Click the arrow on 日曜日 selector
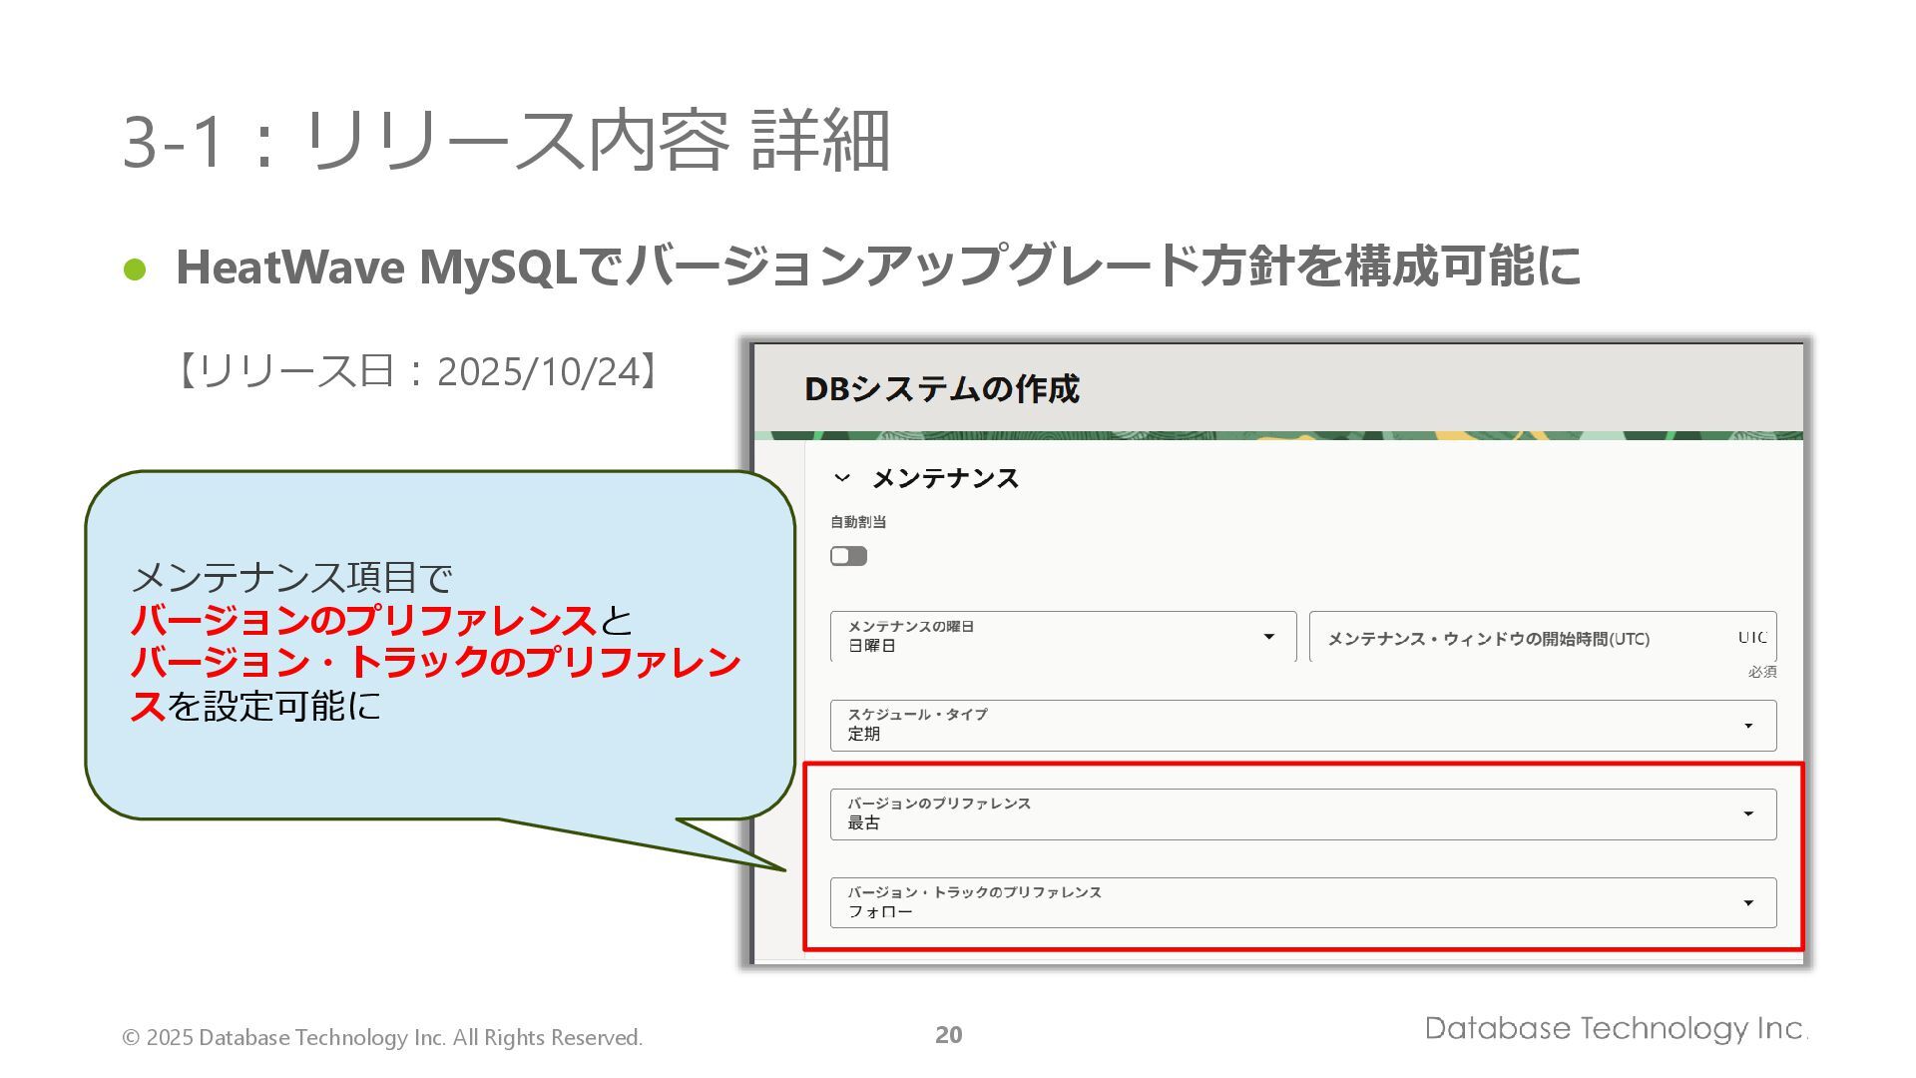This screenshot has width=1916, height=1078. point(1268,637)
